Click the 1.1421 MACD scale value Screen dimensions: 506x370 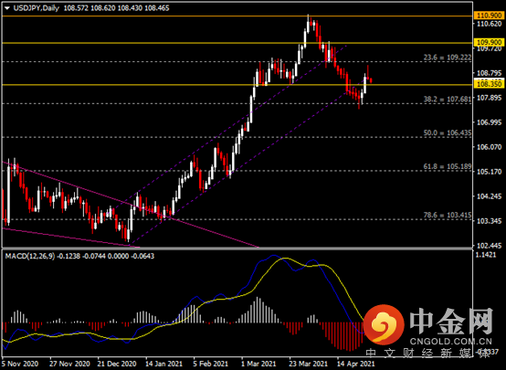pos(486,255)
